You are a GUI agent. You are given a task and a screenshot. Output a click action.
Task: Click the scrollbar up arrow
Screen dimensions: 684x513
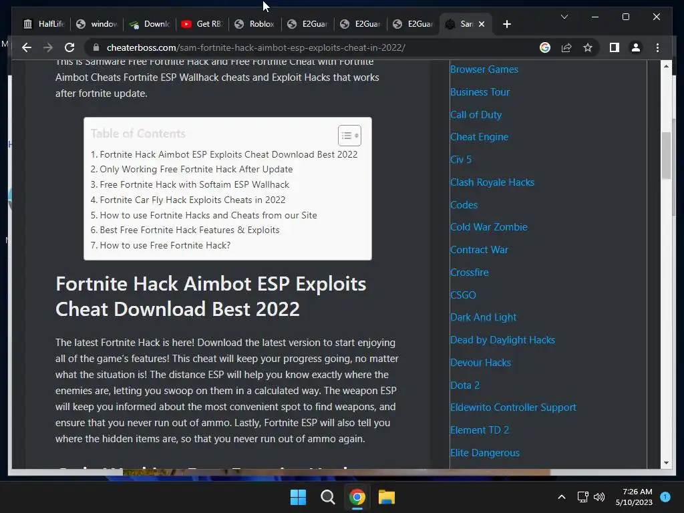(x=666, y=66)
